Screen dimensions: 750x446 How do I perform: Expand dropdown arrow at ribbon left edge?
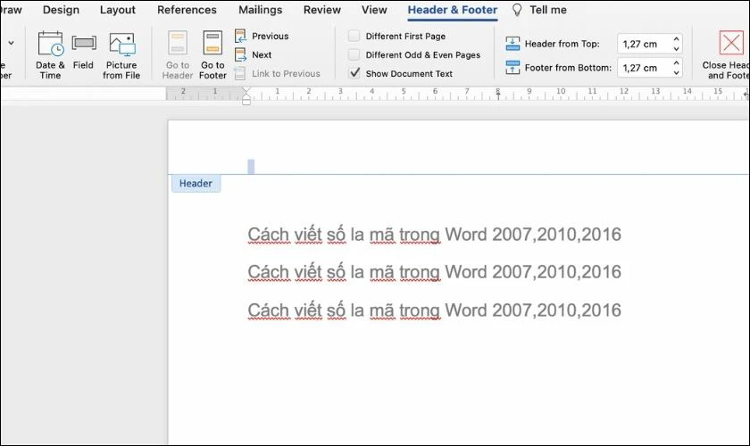click(11, 43)
